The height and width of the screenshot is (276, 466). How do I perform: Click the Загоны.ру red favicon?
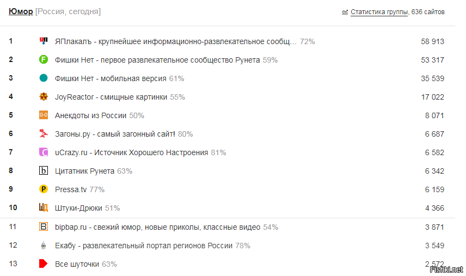(44, 133)
